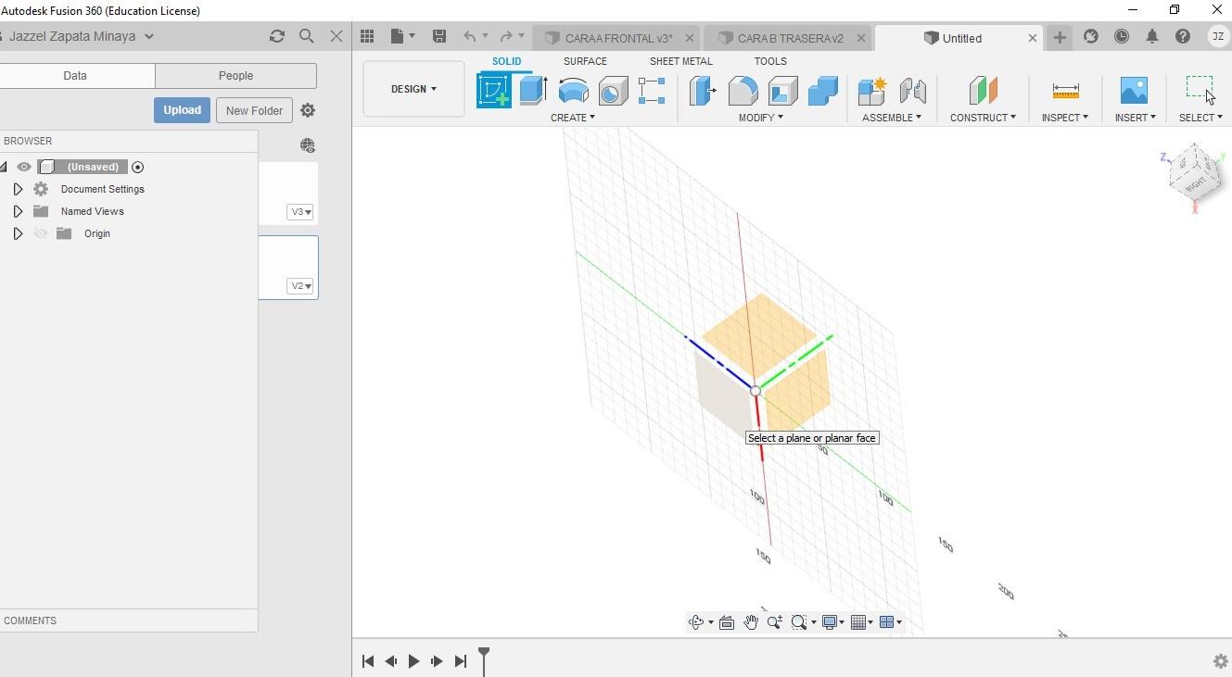Open the Help question mark icon
Image resolution: width=1232 pixels, height=677 pixels.
[x=1183, y=36]
